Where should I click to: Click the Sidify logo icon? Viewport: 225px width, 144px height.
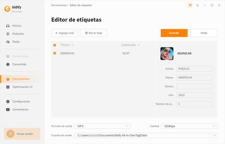click(x=7, y=9)
